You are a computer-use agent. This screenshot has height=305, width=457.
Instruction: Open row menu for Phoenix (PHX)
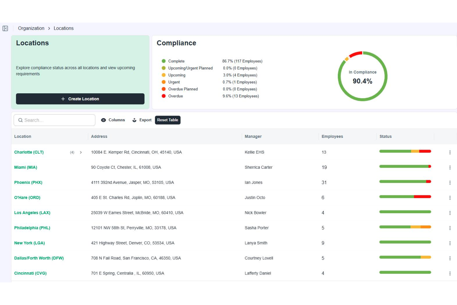point(450,183)
